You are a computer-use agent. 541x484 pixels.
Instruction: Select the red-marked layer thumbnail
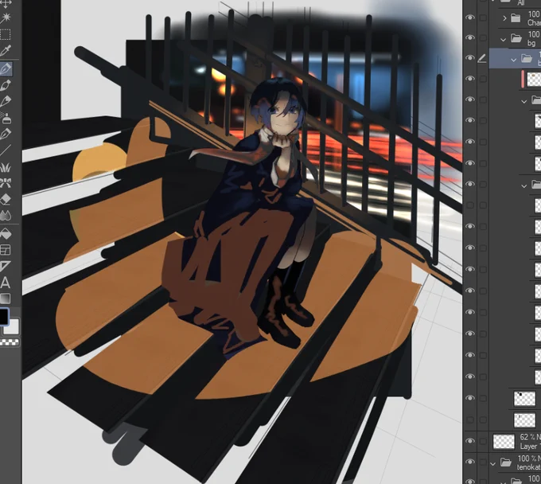tap(534, 79)
